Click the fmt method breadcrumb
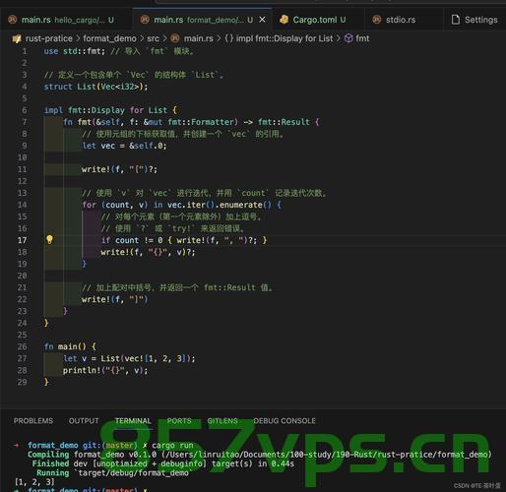This screenshot has height=492, width=506. click(x=362, y=38)
